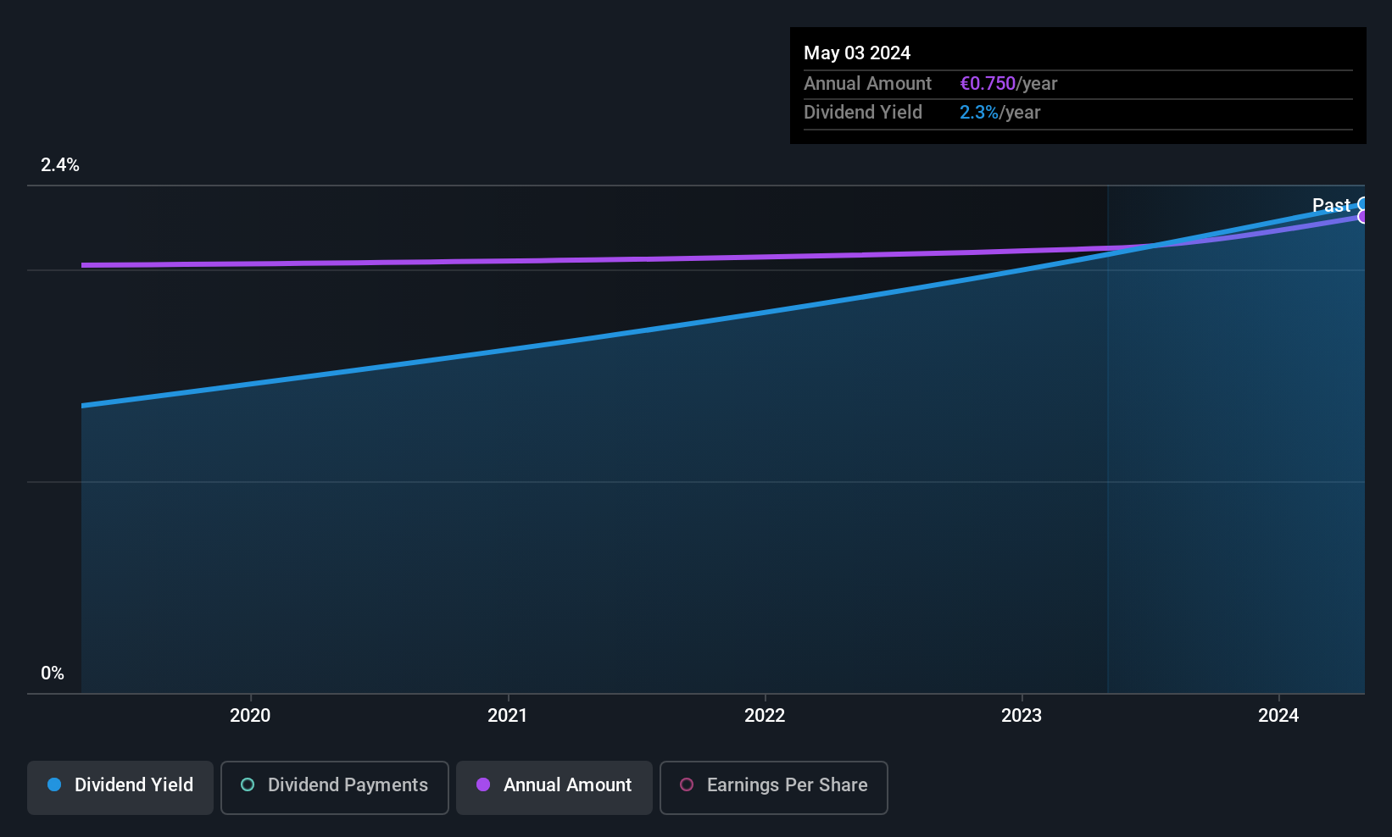
Task: Click the 2.4% y-axis label
Action: [60, 165]
